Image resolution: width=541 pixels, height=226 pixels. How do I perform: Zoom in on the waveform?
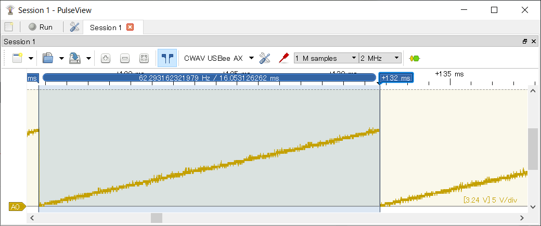pos(105,58)
